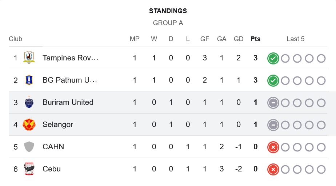Click BG Pathum United green win icon
The height and width of the screenshot is (186, 336).
point(273,80)
